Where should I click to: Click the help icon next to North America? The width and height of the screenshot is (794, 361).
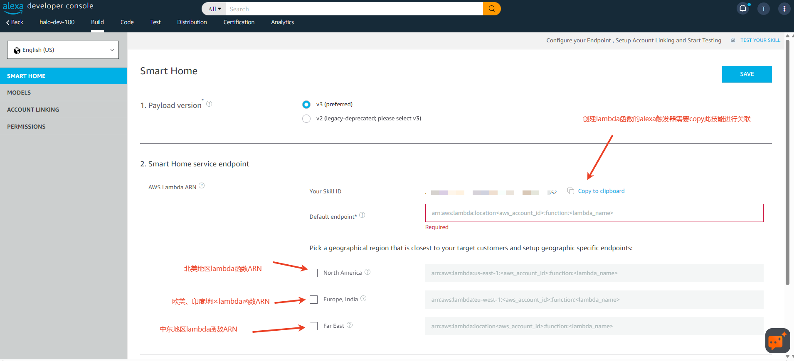367,272
